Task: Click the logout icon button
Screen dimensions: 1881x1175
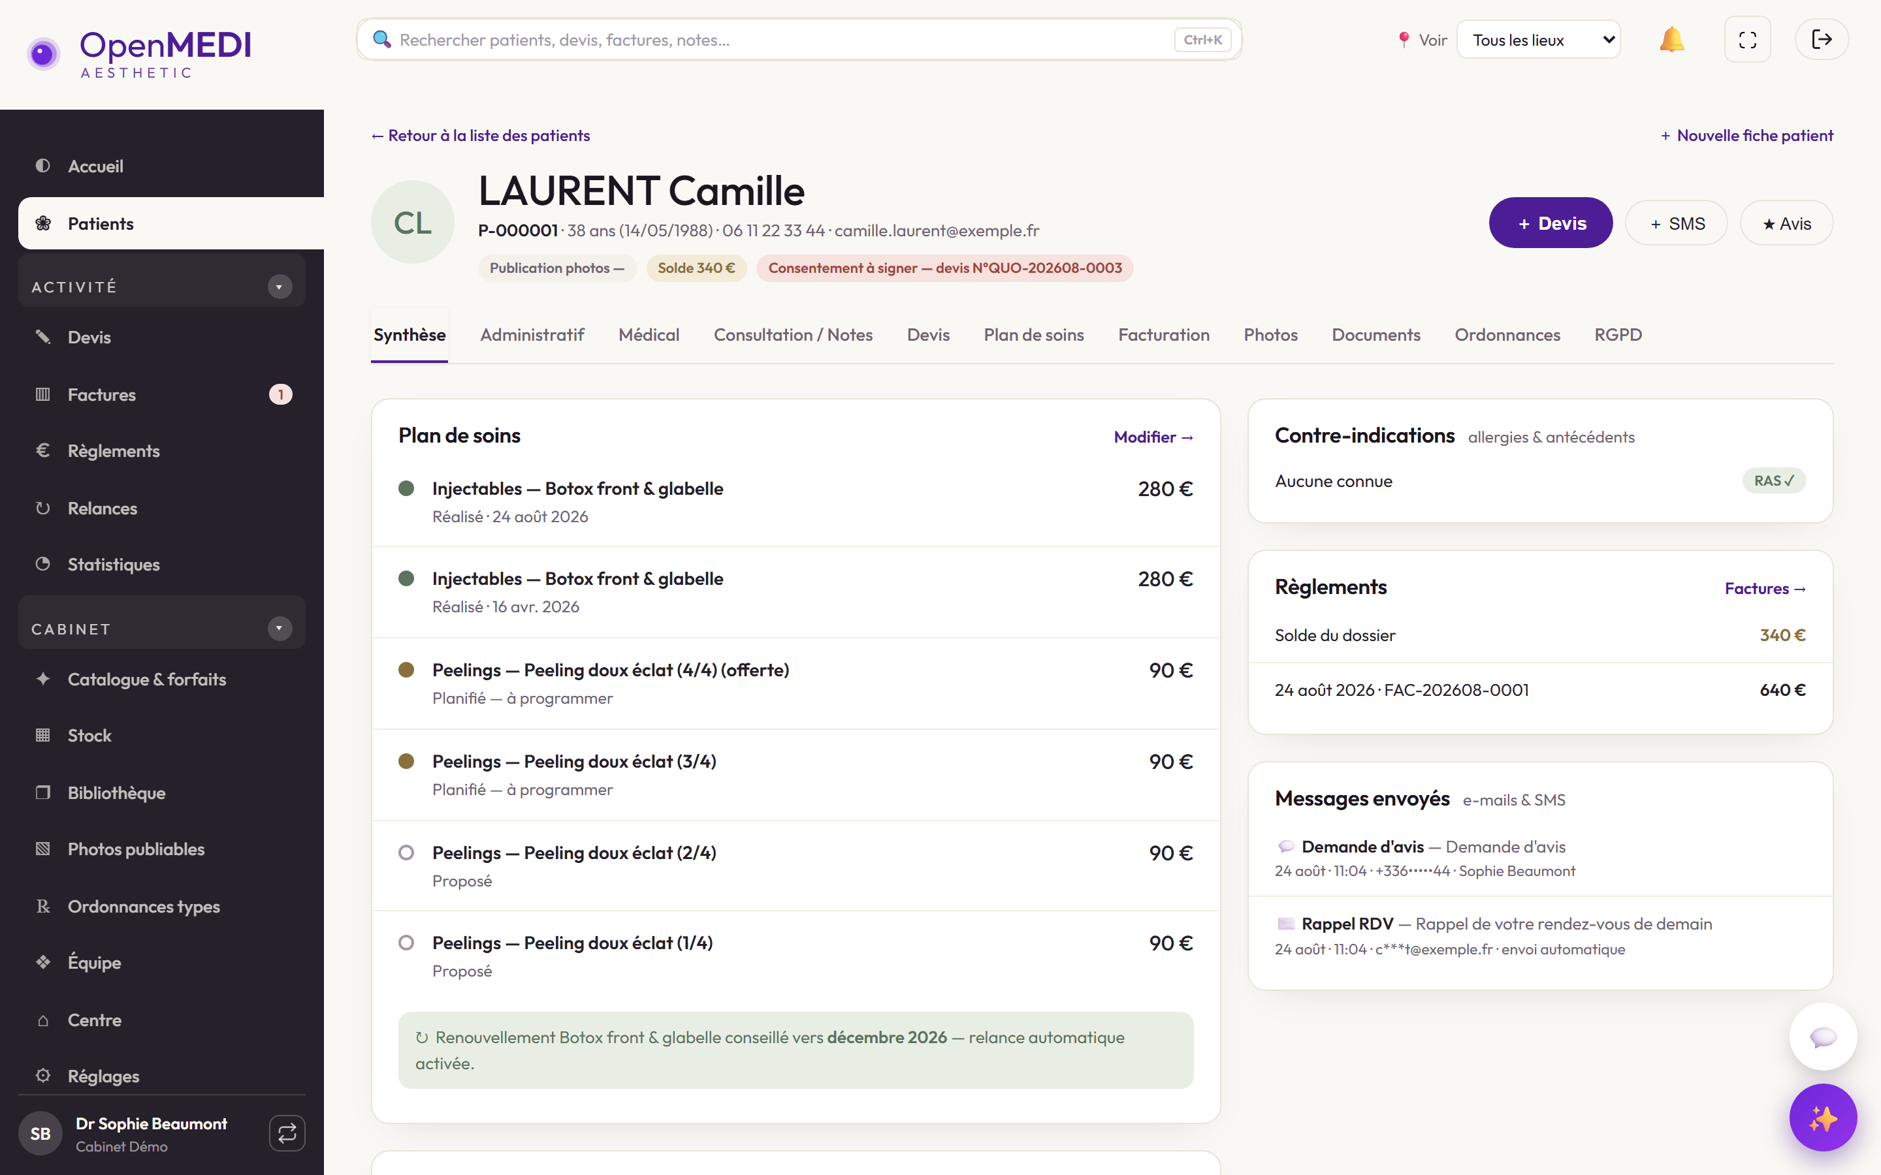Action: [1821, 40]
